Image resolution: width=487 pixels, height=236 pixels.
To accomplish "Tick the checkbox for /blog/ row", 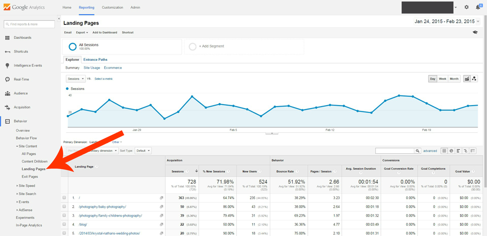I will [64, 224].
